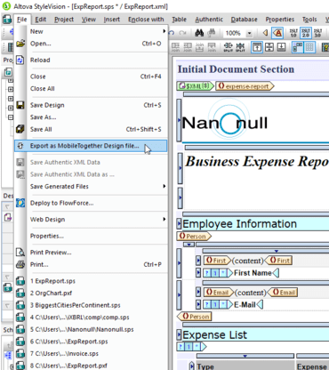Open recent file 8 ExpReport.pxf
The image size is (329, 370).
(x=91, y=366)
